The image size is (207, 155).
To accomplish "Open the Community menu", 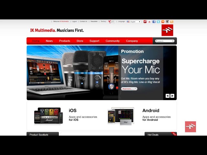I will tap(113, 41).
